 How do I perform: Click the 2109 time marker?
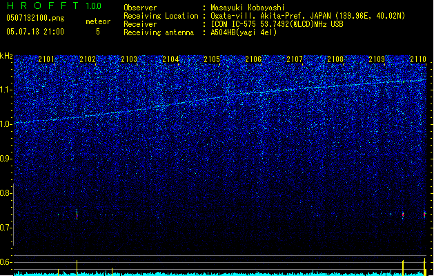pyautogui.click(x=377, y=59)
